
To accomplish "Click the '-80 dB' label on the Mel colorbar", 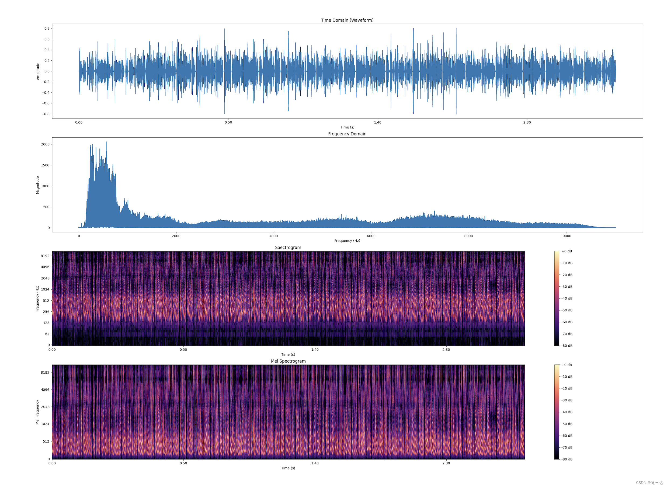I will (567, 459).
